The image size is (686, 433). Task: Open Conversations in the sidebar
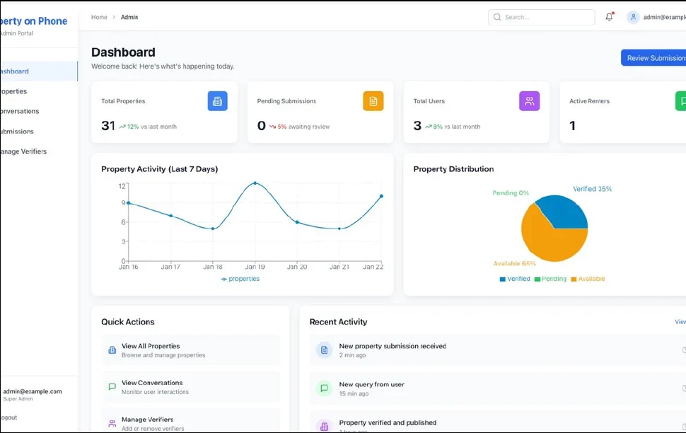(x=39, y=111)
